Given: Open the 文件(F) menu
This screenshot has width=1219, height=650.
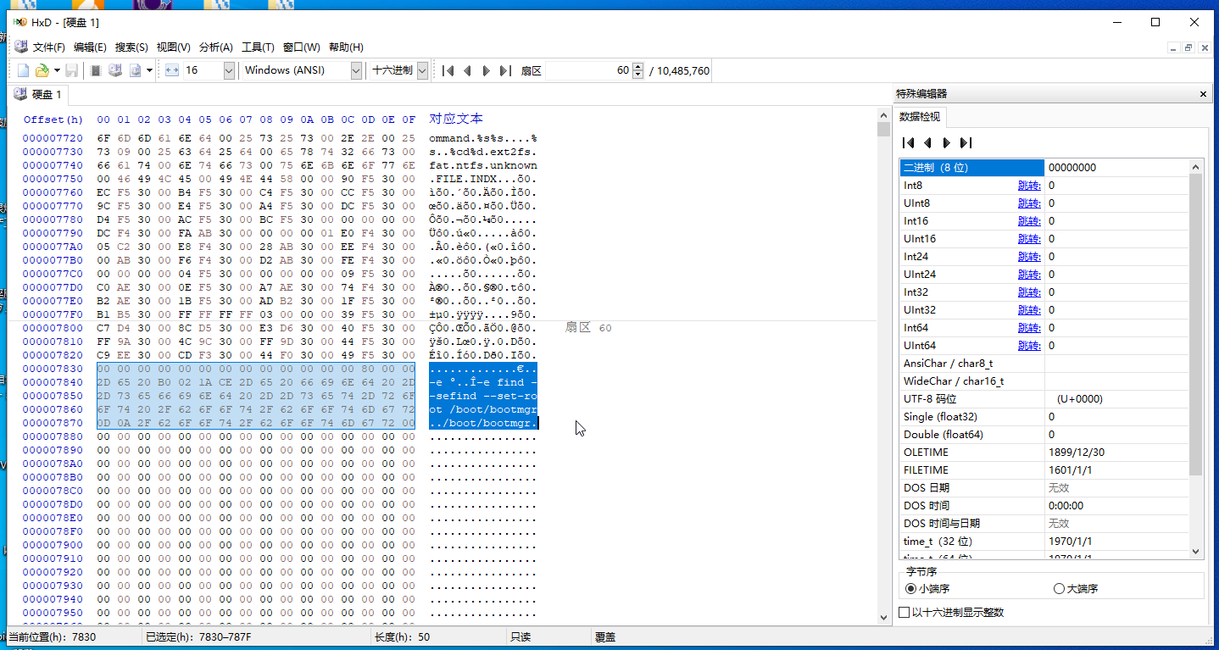Looking at the screenshot, I should (48, 47).
